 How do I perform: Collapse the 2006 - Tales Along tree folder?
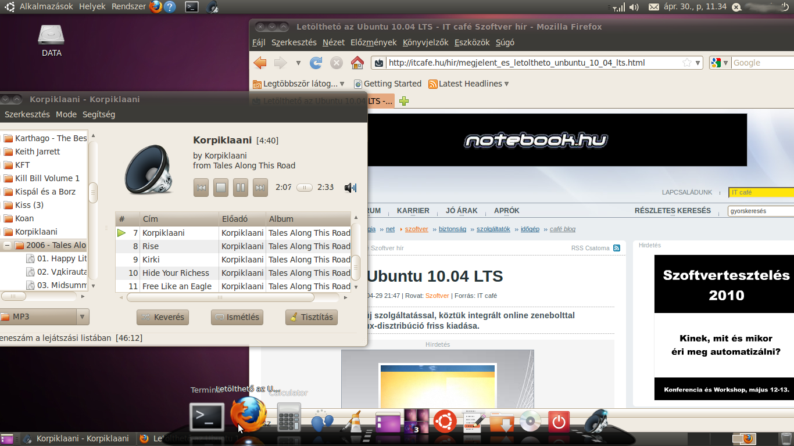click(x=8, y=245)
